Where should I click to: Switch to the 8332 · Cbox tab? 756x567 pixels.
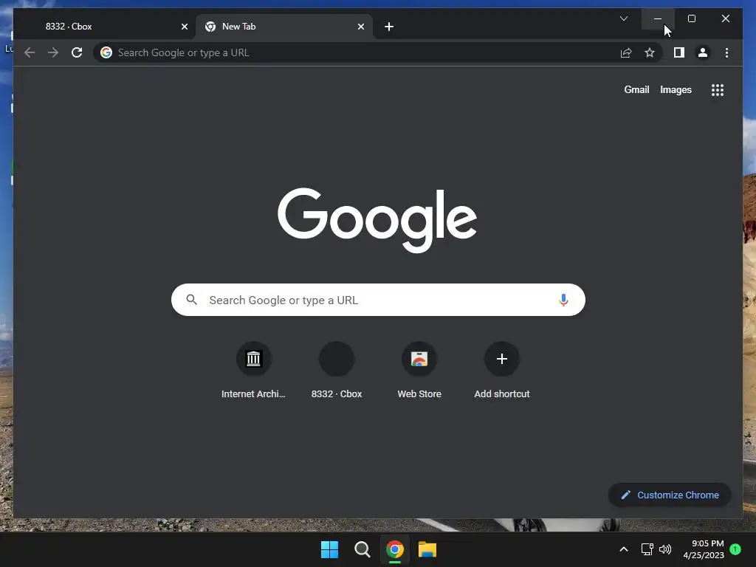(103, 27)
